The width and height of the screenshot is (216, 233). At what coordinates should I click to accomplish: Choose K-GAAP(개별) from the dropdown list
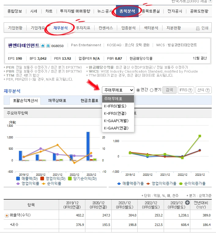click(x=118, y=121)
